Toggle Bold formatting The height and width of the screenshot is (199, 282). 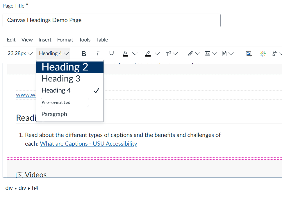tap(84, 53)
